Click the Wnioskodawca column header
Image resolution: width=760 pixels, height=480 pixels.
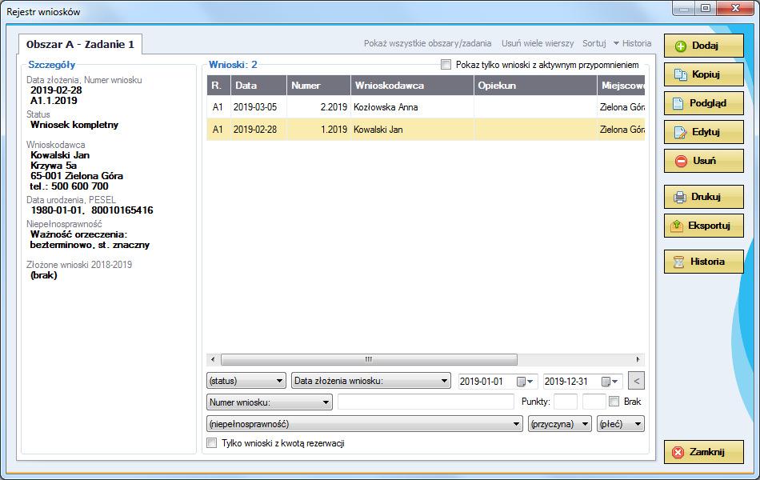tap(412, 86)
